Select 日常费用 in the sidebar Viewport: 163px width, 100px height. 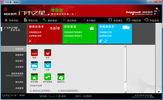[19, 67]
